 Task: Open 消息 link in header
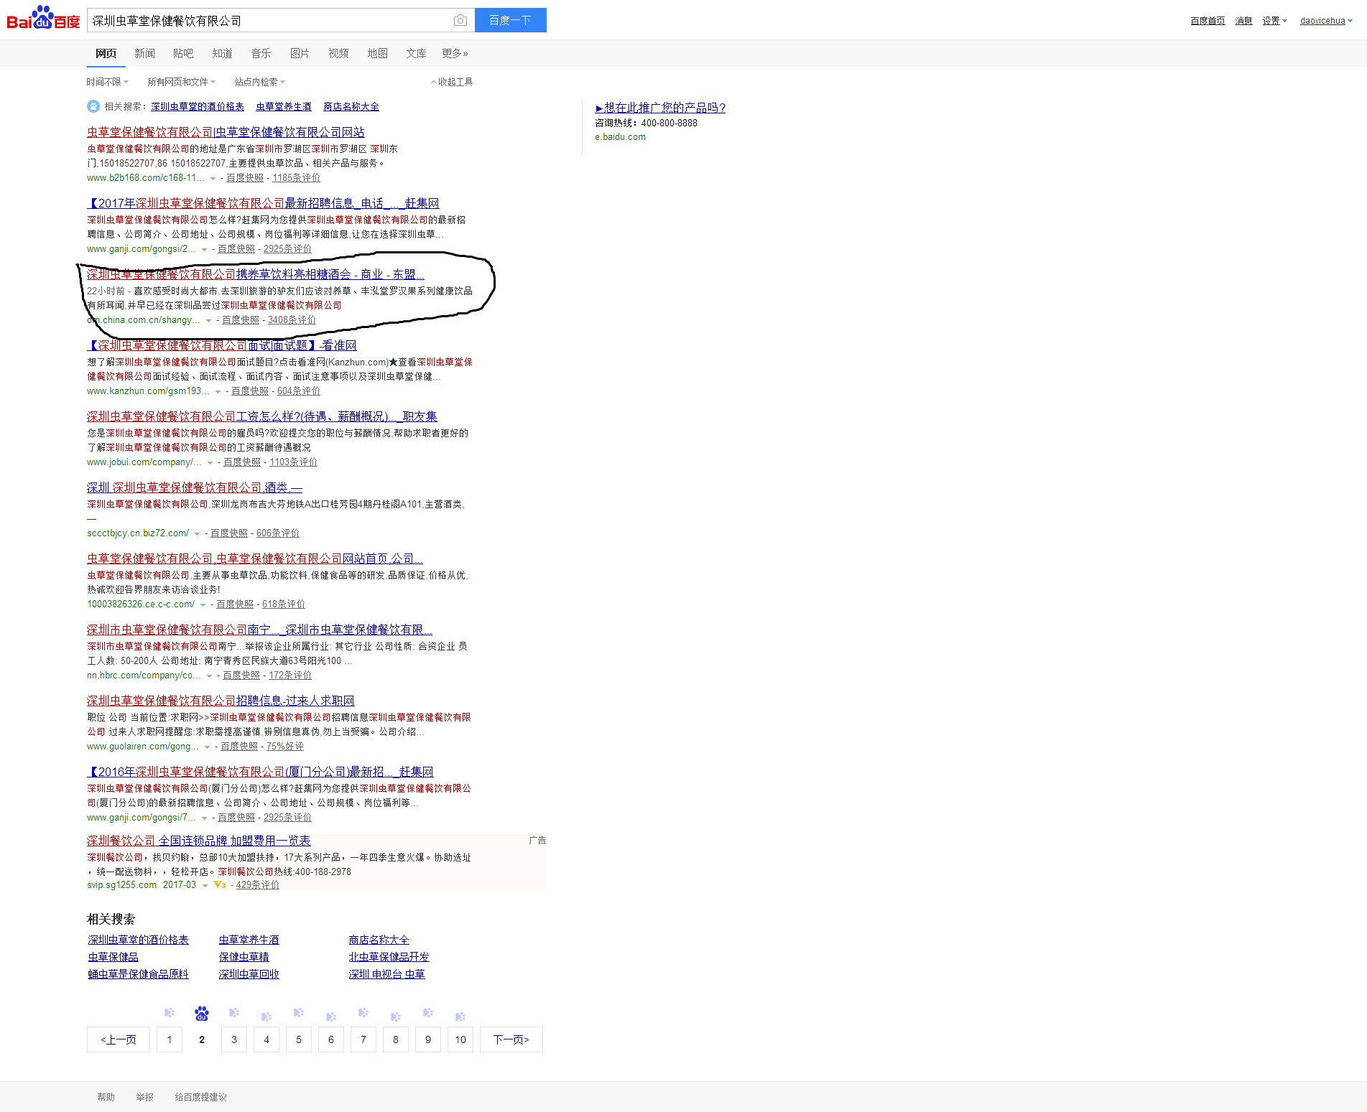click(1243, 21)
